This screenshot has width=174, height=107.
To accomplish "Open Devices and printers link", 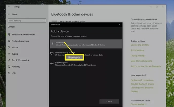I will 139,45.
